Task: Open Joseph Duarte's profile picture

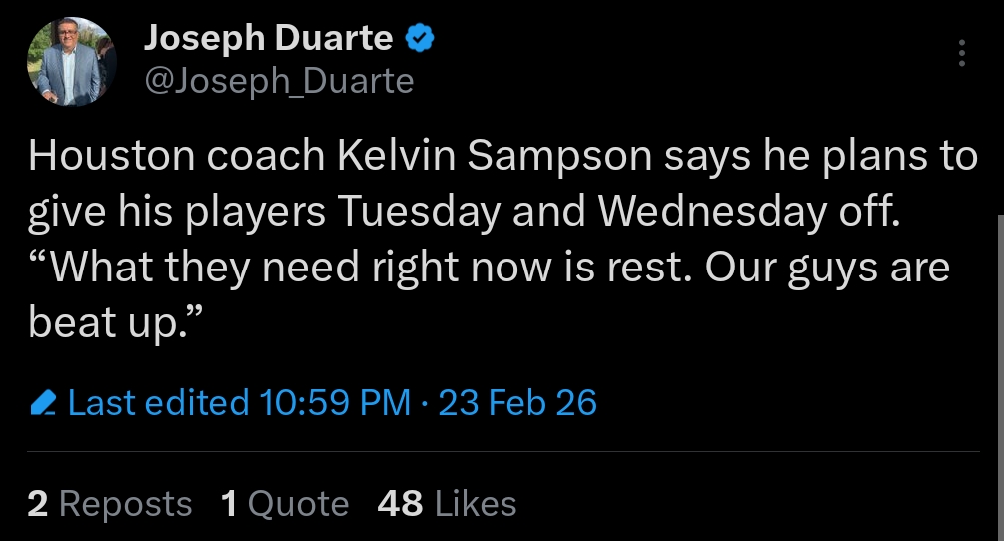Action: (x=66, y=62)
